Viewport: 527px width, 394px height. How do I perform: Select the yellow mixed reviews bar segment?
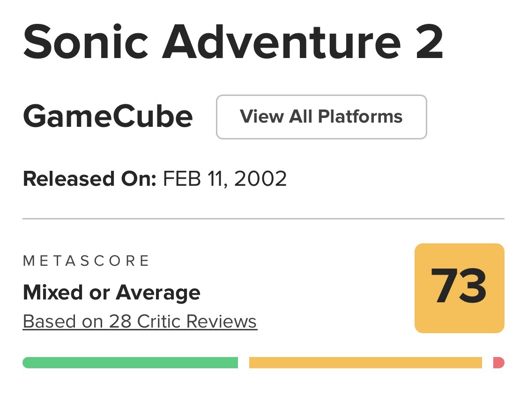click(x=365, y=363)
